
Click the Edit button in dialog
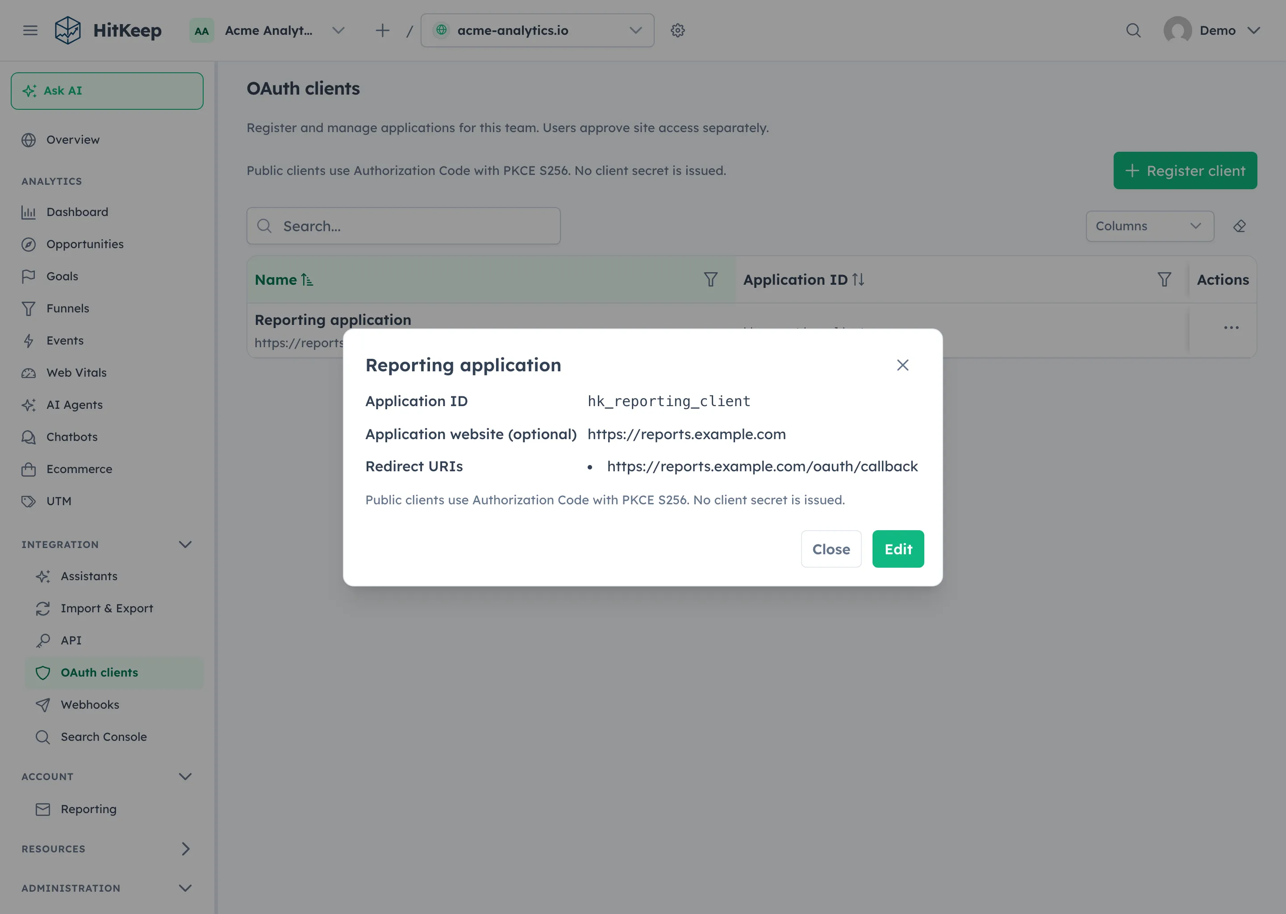tap(898, 549)
